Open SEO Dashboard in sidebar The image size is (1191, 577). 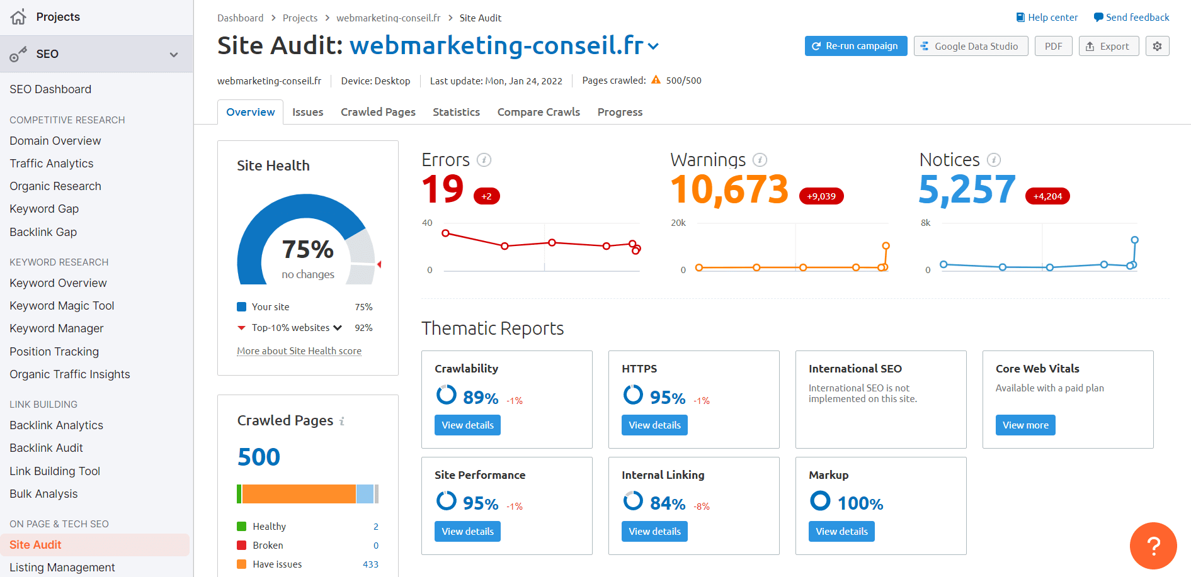click(x=50, y=89)
